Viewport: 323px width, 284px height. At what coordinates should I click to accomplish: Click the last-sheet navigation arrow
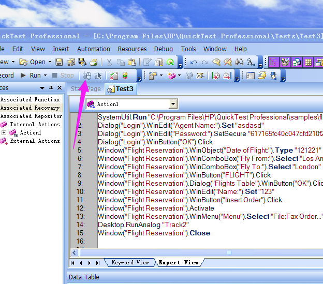click(98, 263)
